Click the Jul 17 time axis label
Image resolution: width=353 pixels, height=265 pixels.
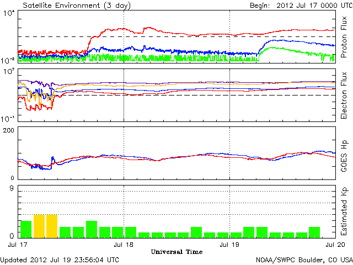pyautogui.click(x=18, y=245)
